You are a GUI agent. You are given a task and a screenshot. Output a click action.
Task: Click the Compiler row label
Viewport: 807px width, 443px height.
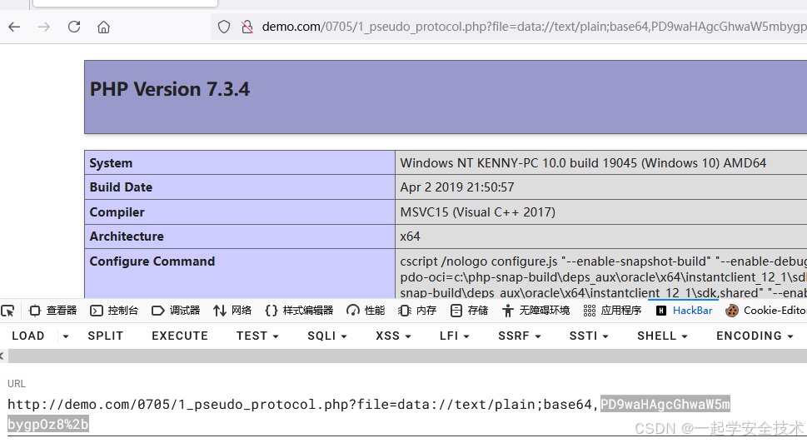coord(117,212)
